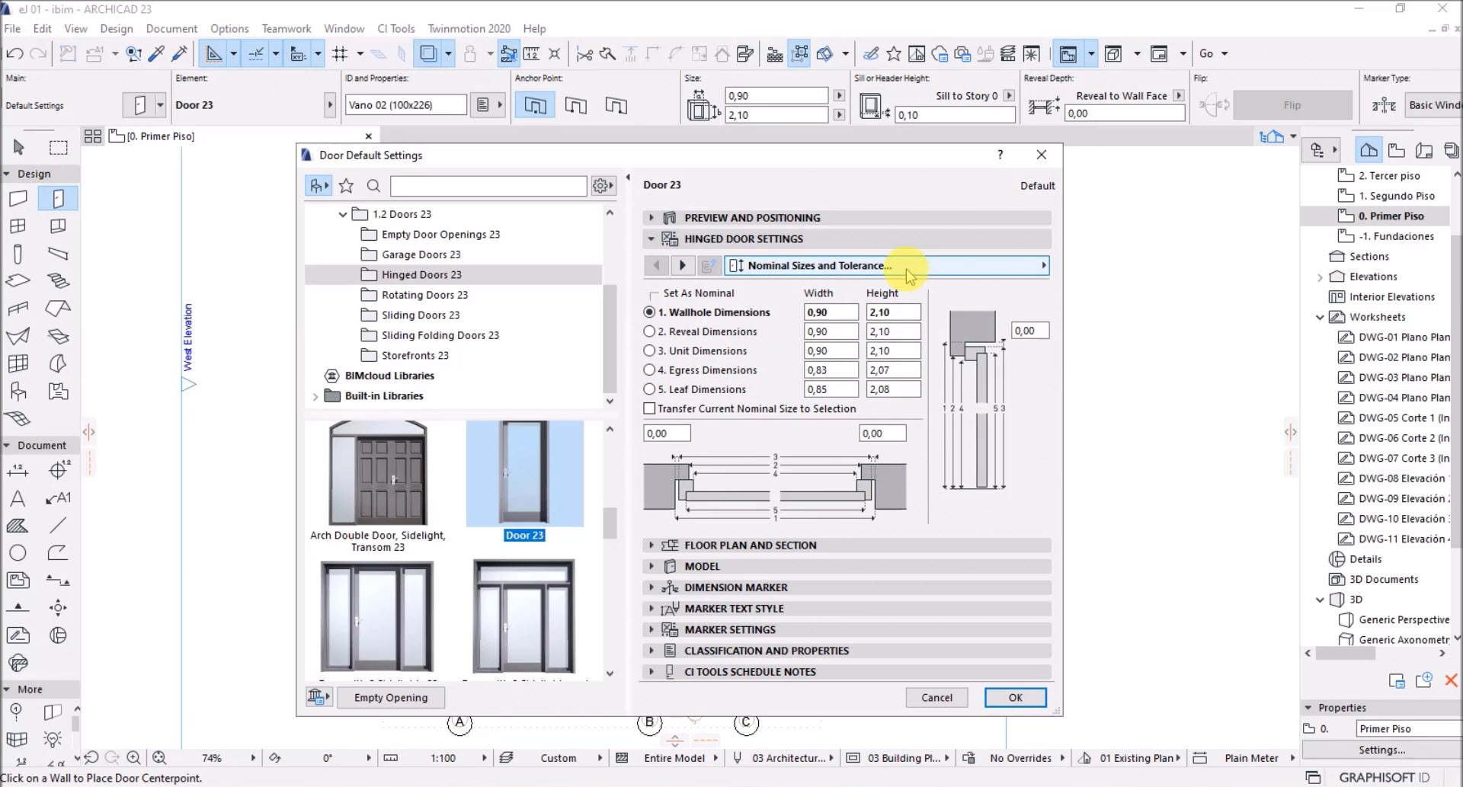
Task: Open the Nominal Sizes and Tolerance dropdown
Action: tap(886, 266)
